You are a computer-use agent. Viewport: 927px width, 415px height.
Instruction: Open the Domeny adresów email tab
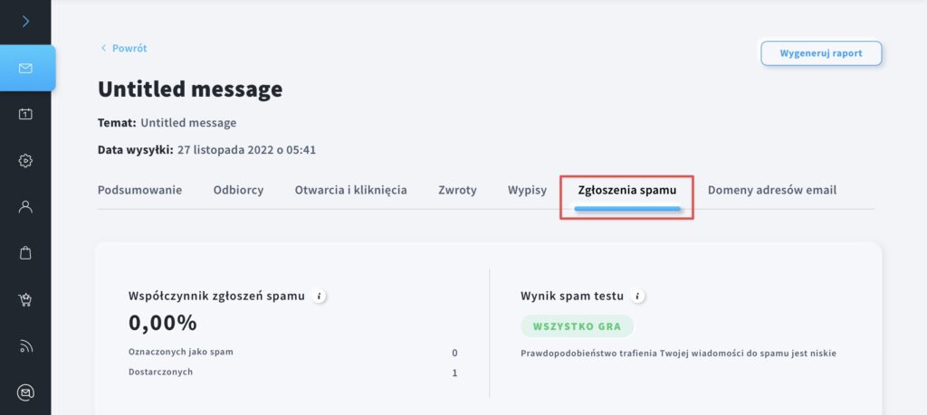[772, 190]
